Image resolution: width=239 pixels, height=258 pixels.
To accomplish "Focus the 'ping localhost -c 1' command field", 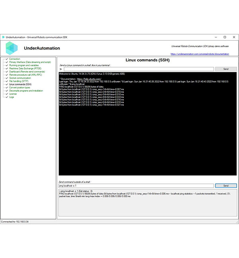I will click(x=136, y=186).
